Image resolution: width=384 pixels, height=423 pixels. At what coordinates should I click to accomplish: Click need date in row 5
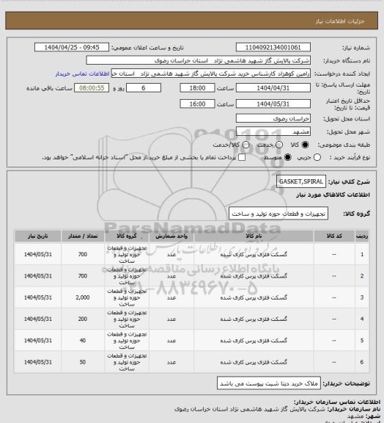(x=37, y=341)
